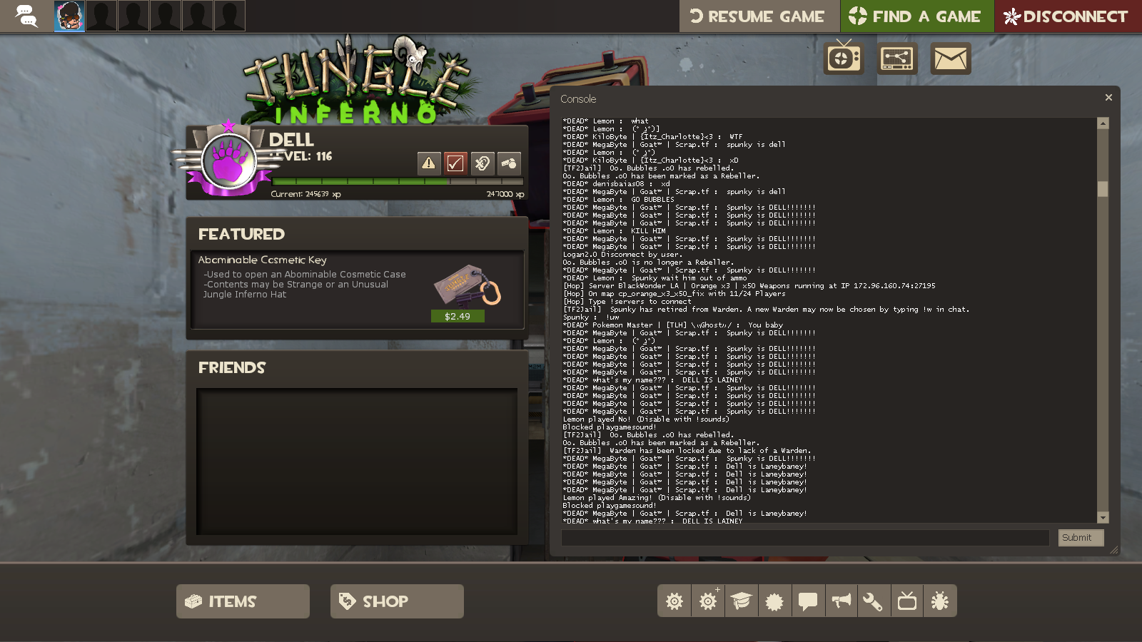The width and height of the screenshot is (1142, 642).
Task: Click console line 'On map cp_orange_x3_x50_fix'
Action: tap(674, 294)
